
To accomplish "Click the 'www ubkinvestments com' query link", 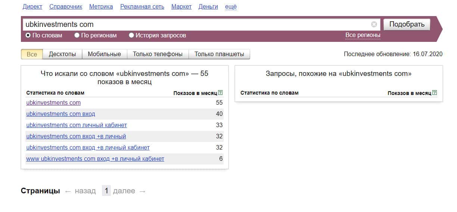I will point(95,159).
